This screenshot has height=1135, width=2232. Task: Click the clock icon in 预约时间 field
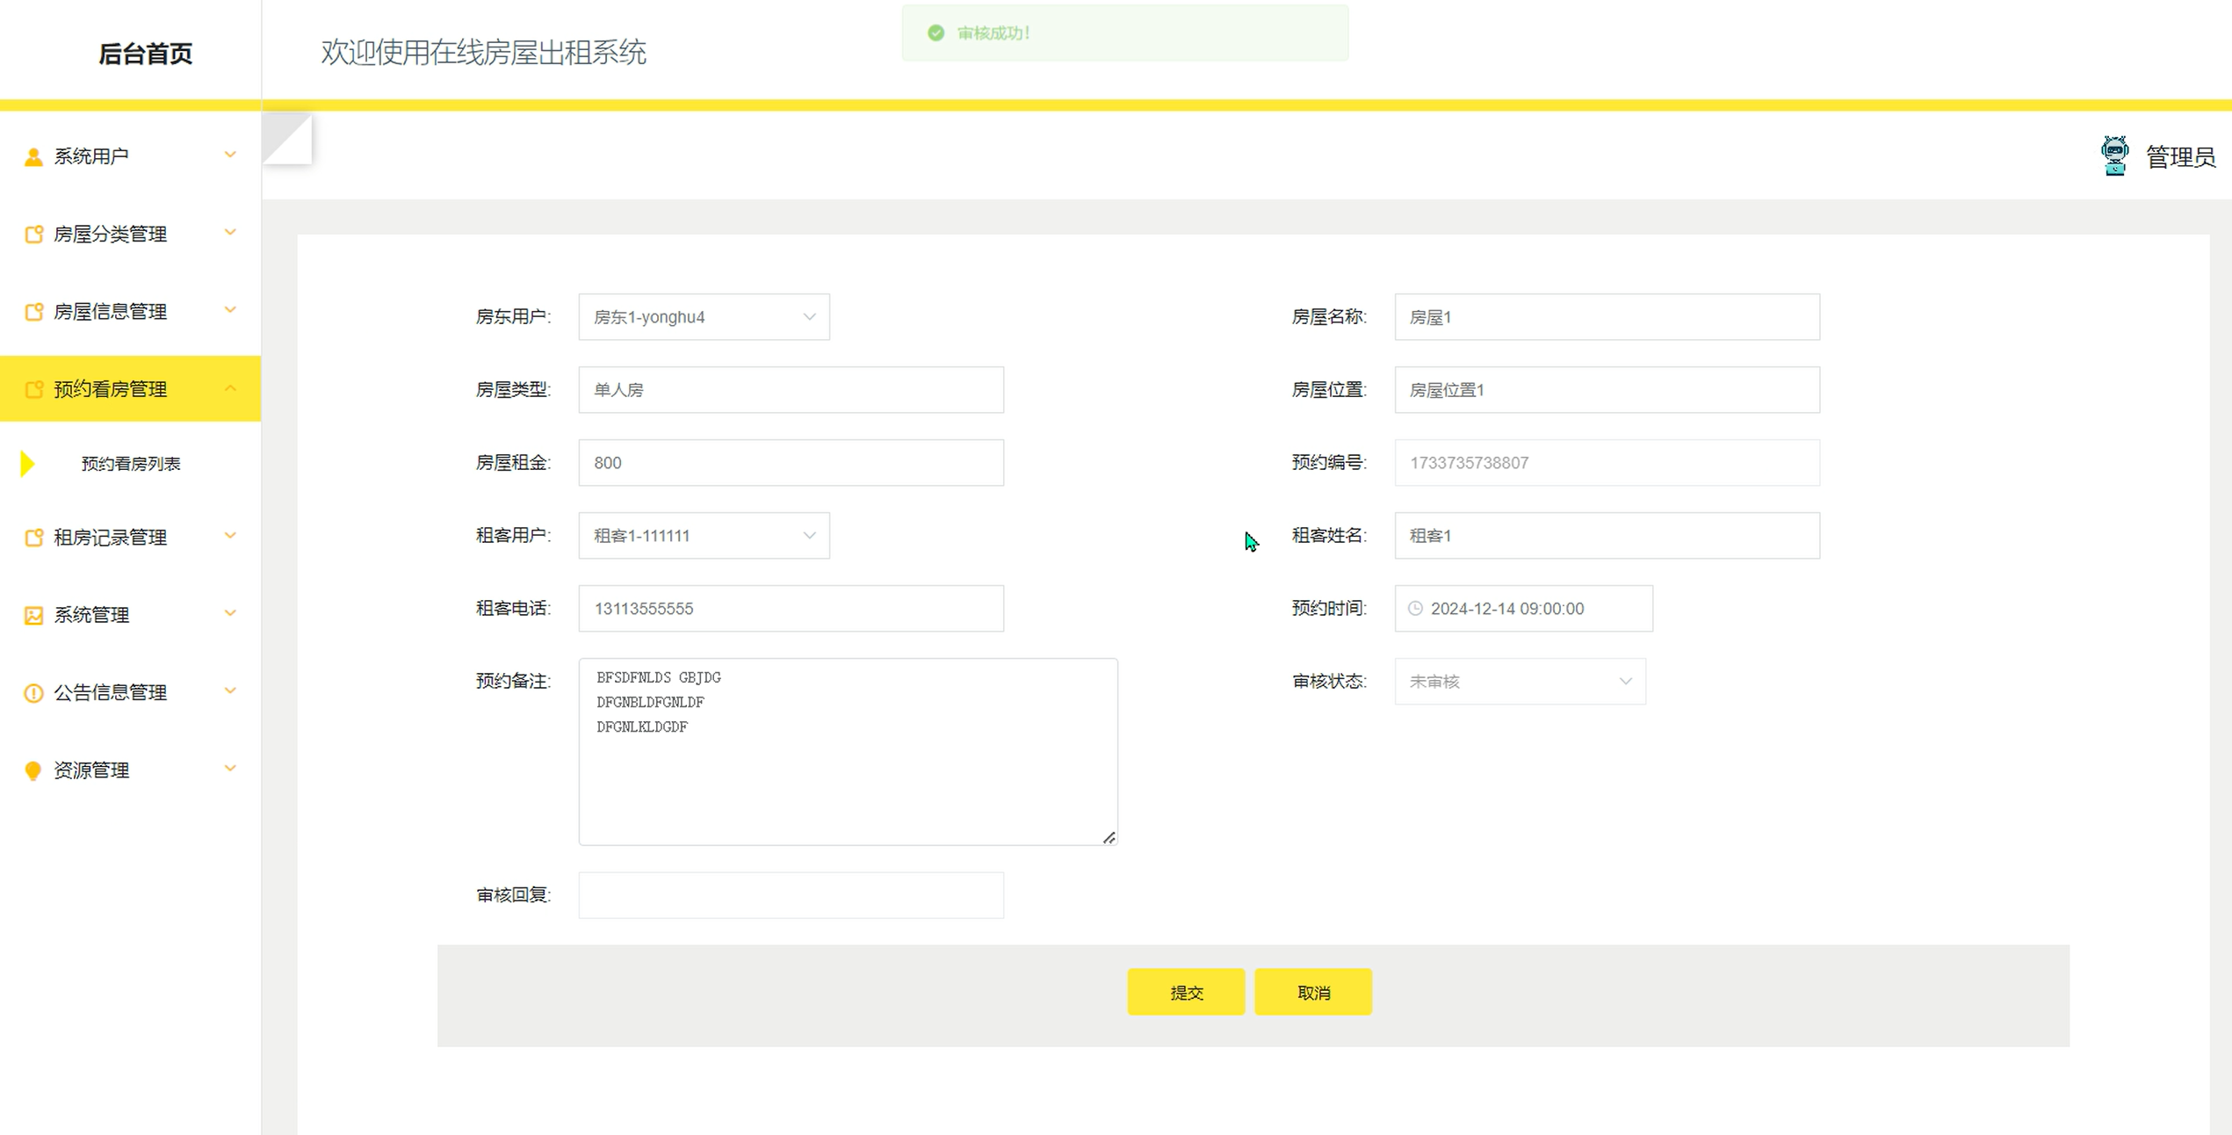(x=1415, y=609)
